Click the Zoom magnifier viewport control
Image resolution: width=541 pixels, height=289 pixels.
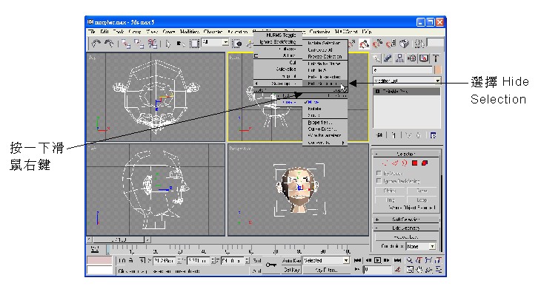tap(410, 261)
